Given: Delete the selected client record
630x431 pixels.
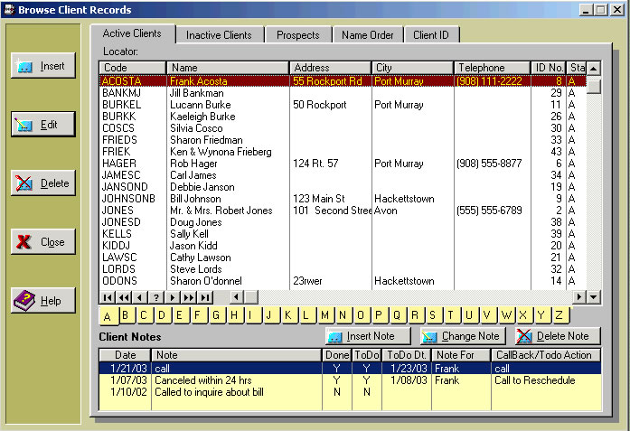Looking at the screenshot, I should coord(42,183).
